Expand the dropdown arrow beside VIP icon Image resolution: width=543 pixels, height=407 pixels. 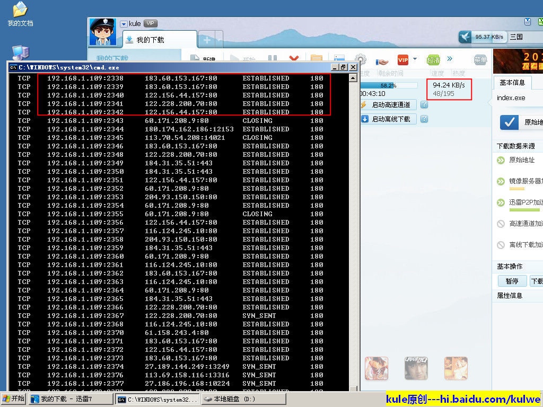pyautogui.click(x=415, y=59)
